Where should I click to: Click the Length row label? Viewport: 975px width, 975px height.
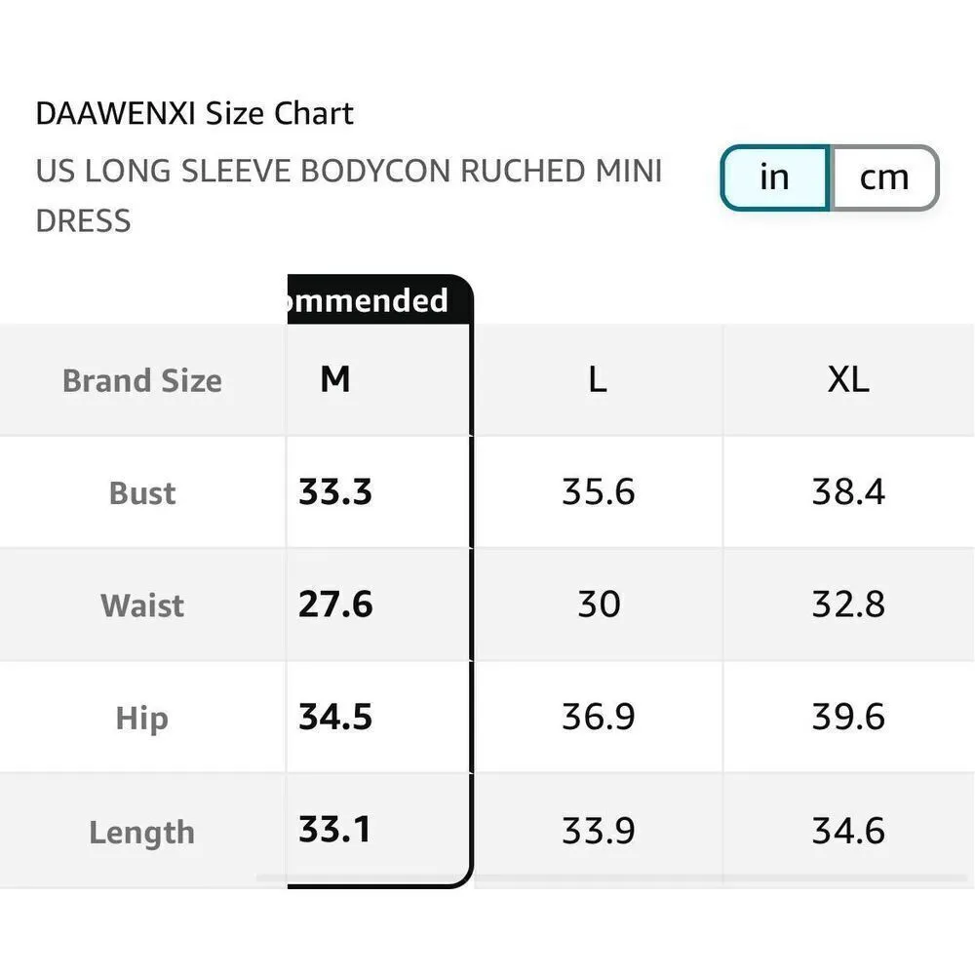click(142, 833)
